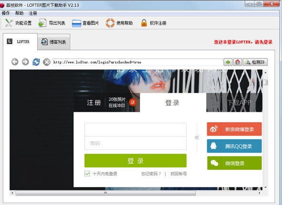Click the green go arrow button

pyautogui.click(x=228, y=62)
